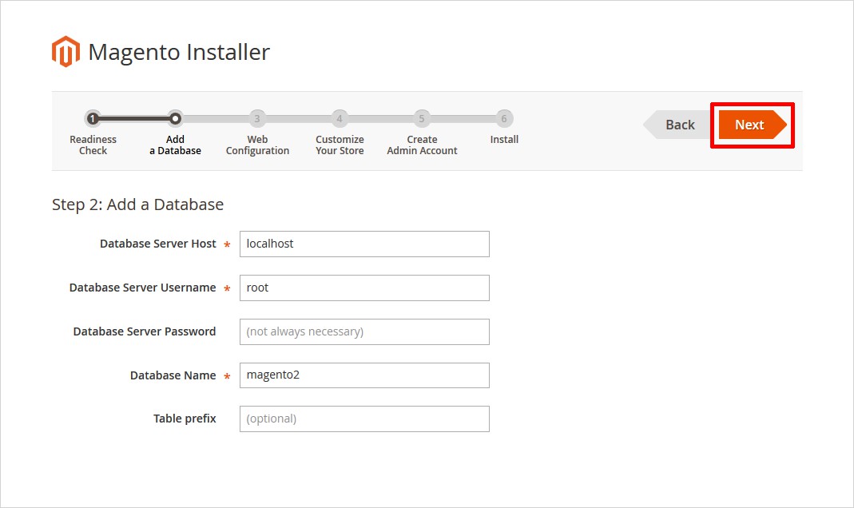Click the step 1 numbered circle

pos(93,119)
